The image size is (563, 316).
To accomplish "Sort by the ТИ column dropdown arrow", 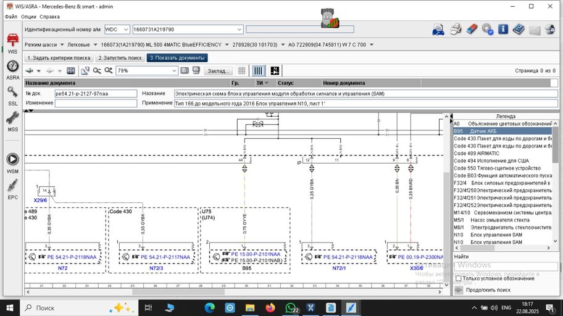I will click(x=267, y=83).
